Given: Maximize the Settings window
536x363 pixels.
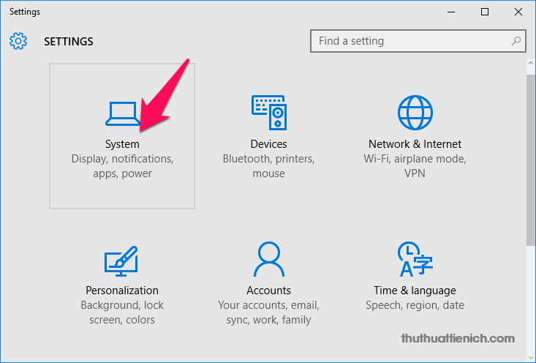Looking at the screenshot, I should point(485,12).
